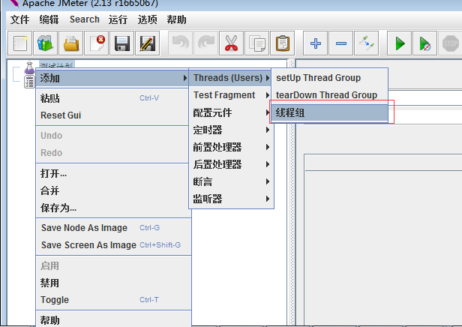Select the WorkBench clipboard tree icon
462x327 pixels.
click(x=29, y=82)
